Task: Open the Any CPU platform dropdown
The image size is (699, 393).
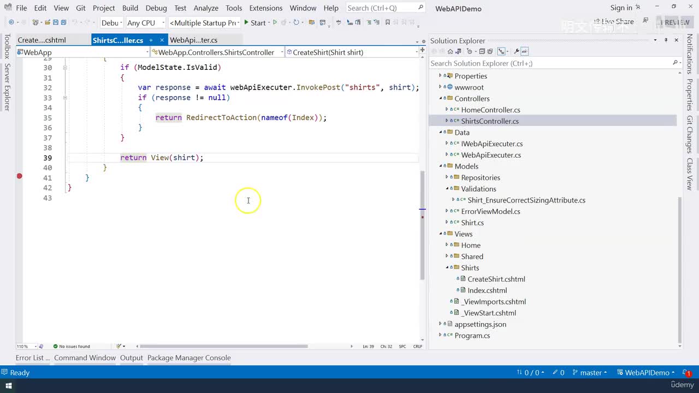Action: pos(145,23)
